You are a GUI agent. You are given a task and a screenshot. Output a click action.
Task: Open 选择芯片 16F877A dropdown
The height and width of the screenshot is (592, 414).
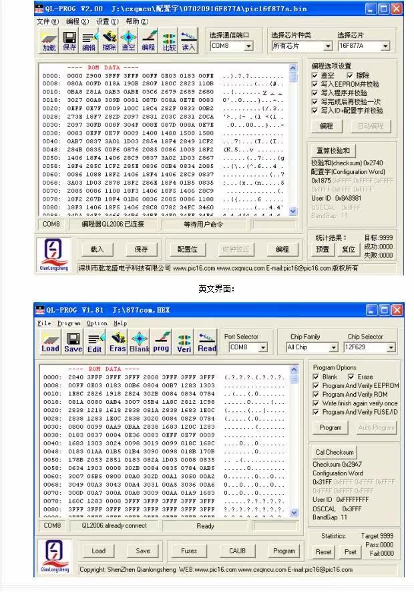(385, 46)
